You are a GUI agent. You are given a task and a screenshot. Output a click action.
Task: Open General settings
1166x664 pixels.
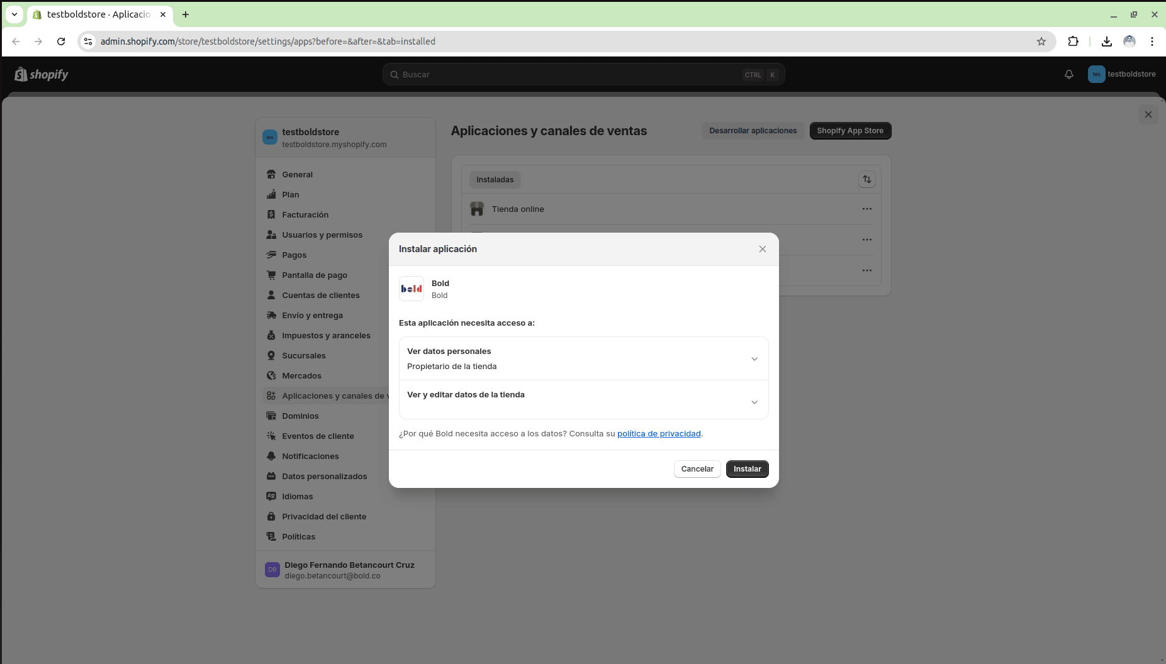[x=345, y=175]
